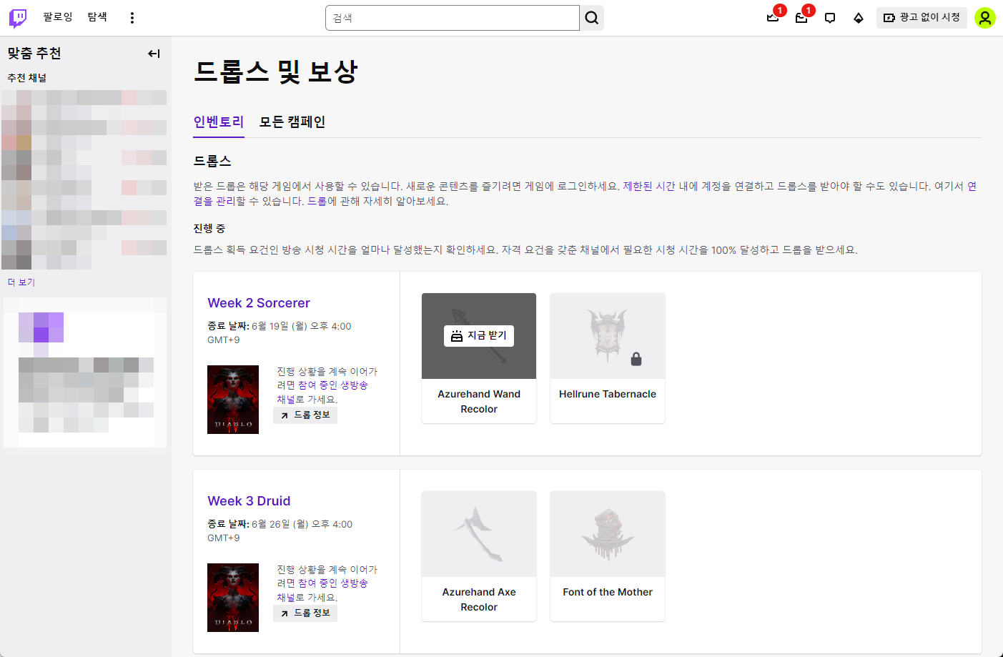Screen dimensions: 1003x657
Task: Click the 드롭 link in description
Action: click(317, 201)
